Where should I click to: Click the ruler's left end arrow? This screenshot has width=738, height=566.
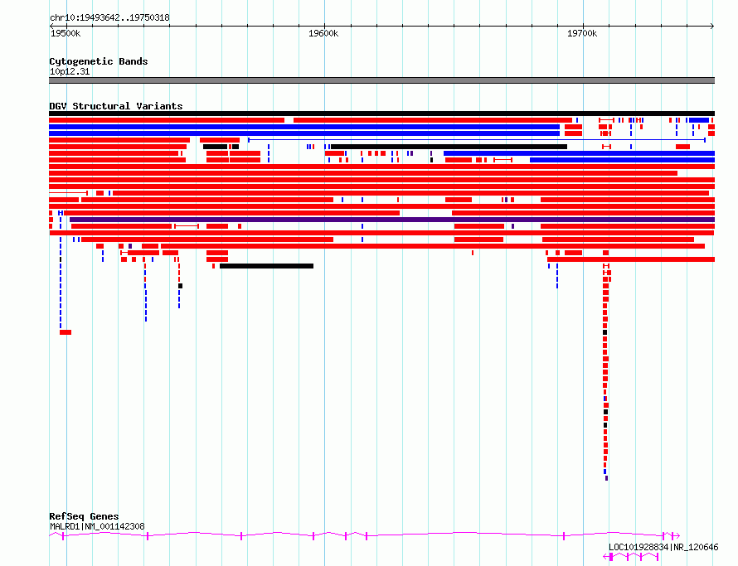pos(51,26)
